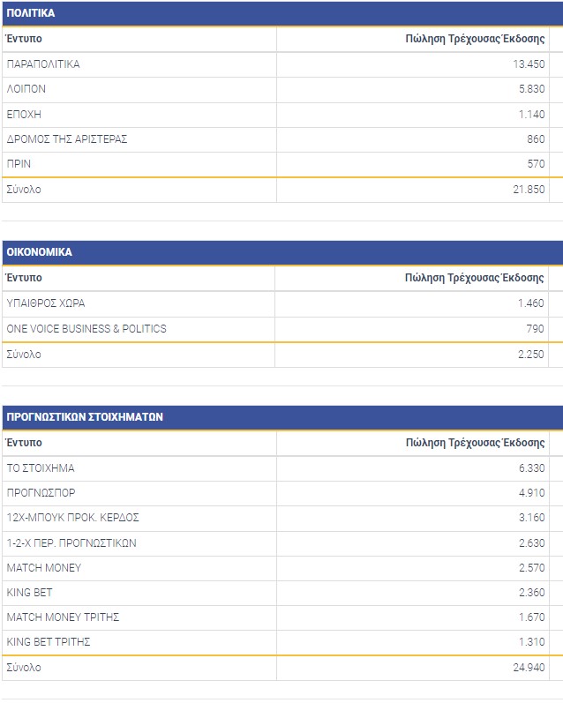Select the ΠΑΡΑΠΟΛΙΤΙΚΑ row name
The width and height of the screenshot is (563, 703).
pyautogui.click(x=43, y=64)
